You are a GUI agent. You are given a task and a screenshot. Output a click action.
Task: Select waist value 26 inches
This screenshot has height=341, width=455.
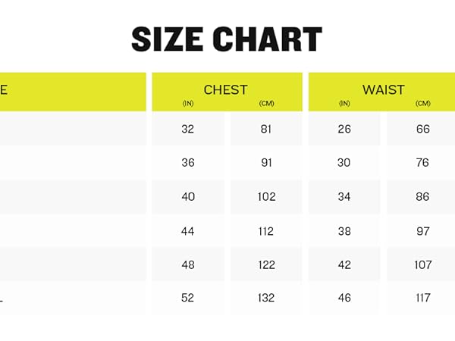point(344,129)
